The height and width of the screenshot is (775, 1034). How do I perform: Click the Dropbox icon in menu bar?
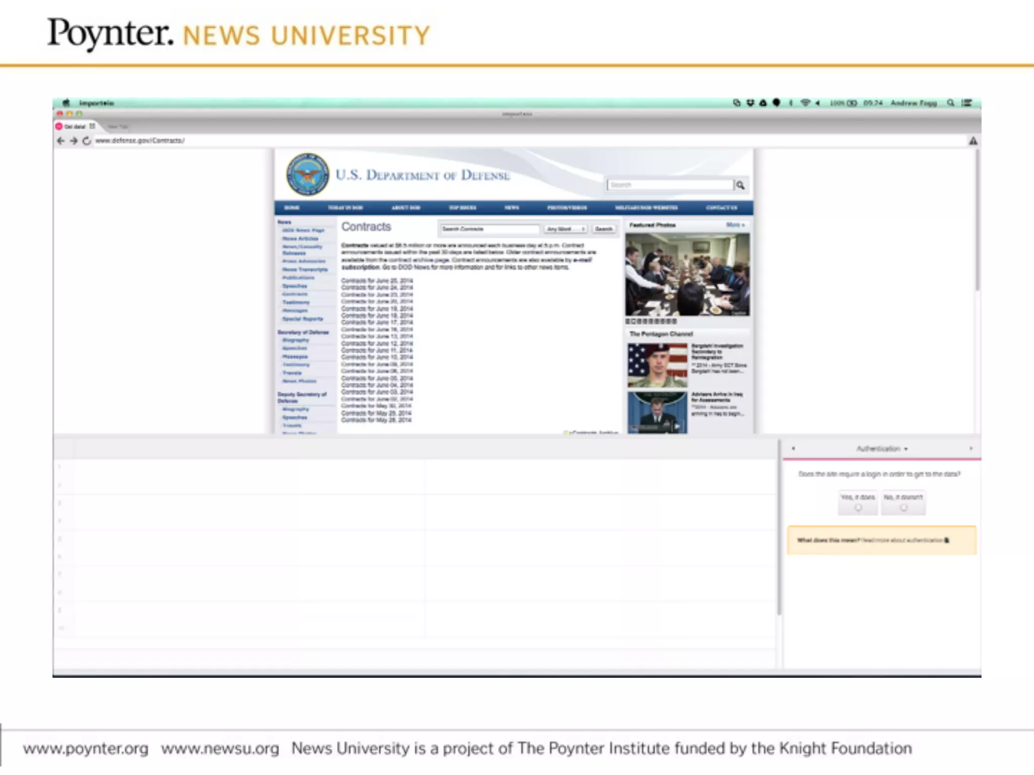[750, 103]
